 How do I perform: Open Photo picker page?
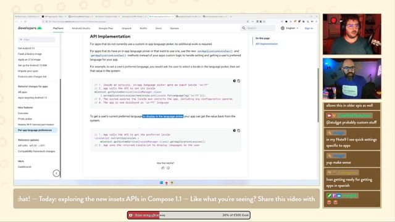click(25, 119)
